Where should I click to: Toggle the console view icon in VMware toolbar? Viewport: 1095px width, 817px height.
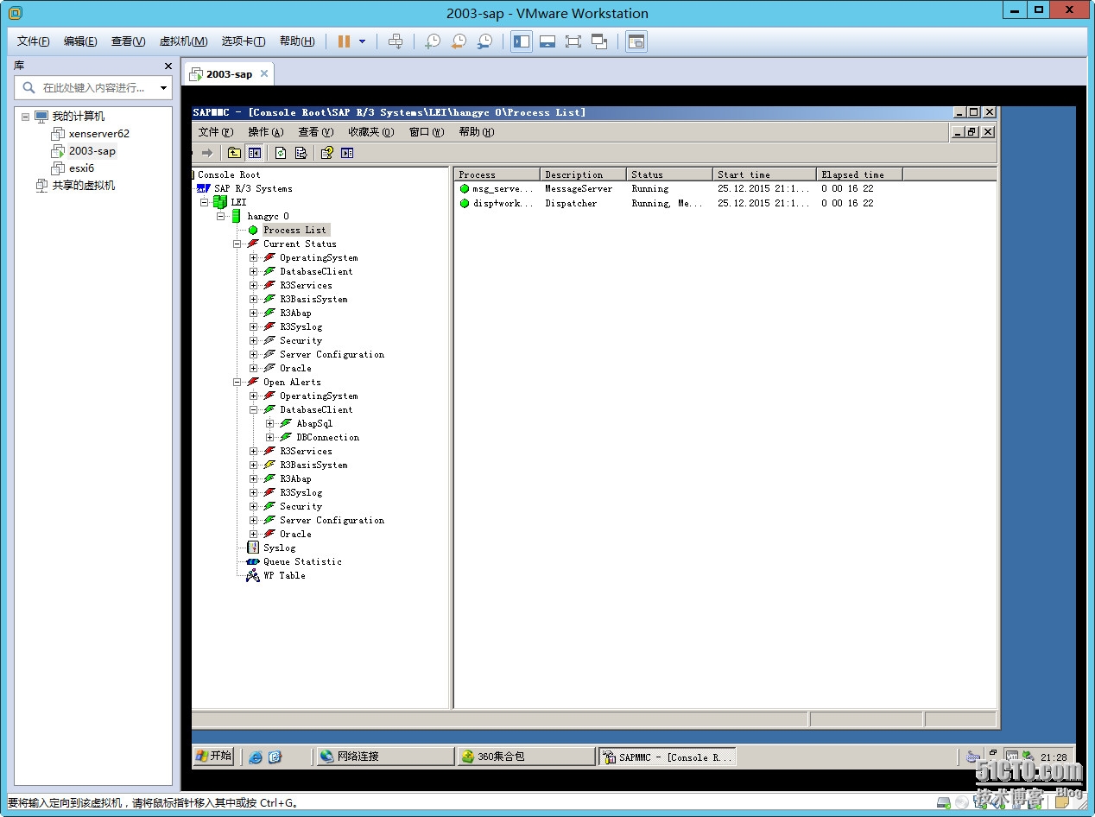(x=636, y=41)
